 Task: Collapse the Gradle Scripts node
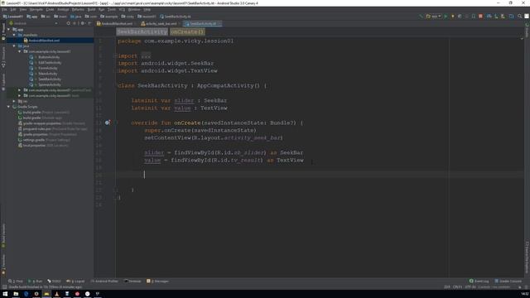(9, 107)
